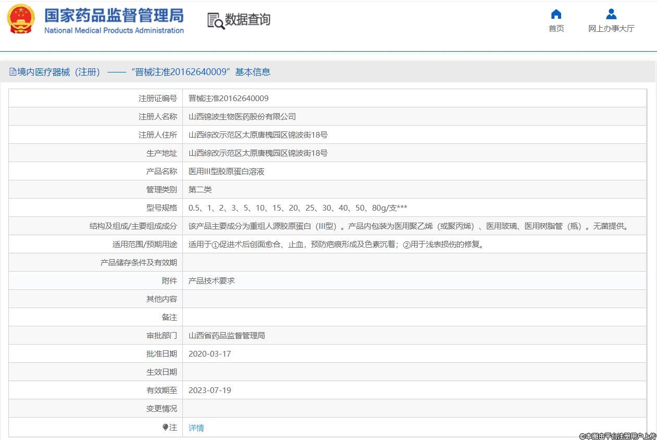The image size is (657, 440).
Task: Select registration number 晋械注准20162640009 in the table
Action: pos(228,99)
